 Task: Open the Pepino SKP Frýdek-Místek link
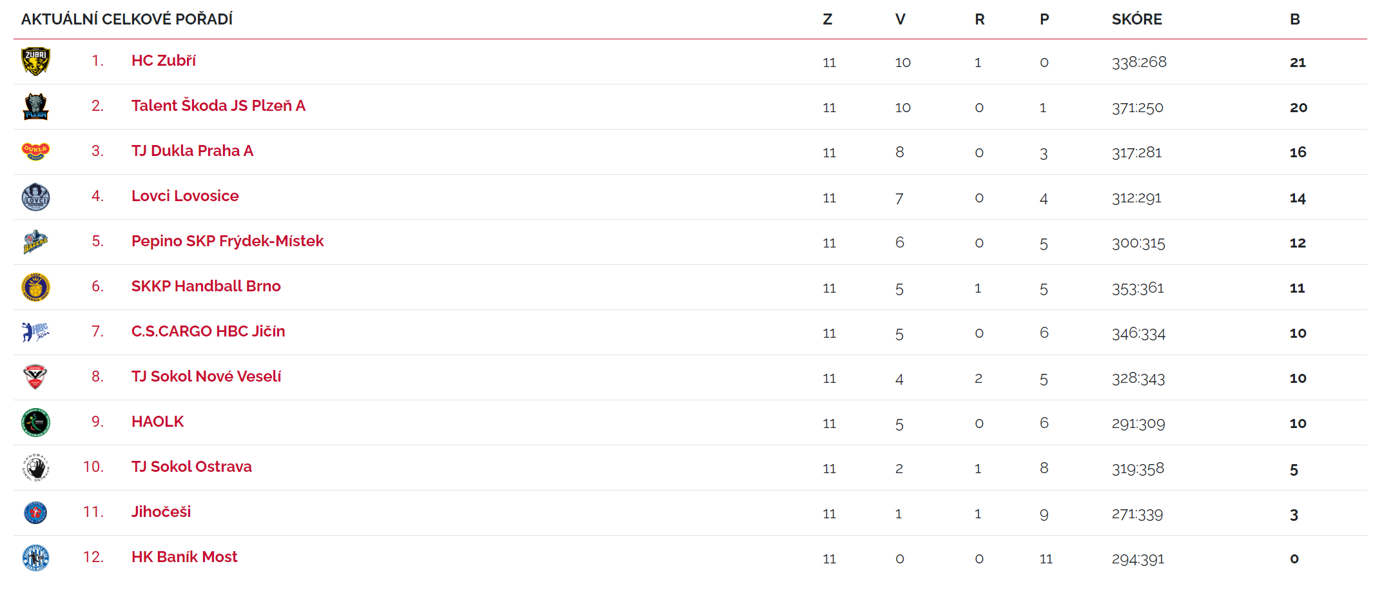click(228, 241)
